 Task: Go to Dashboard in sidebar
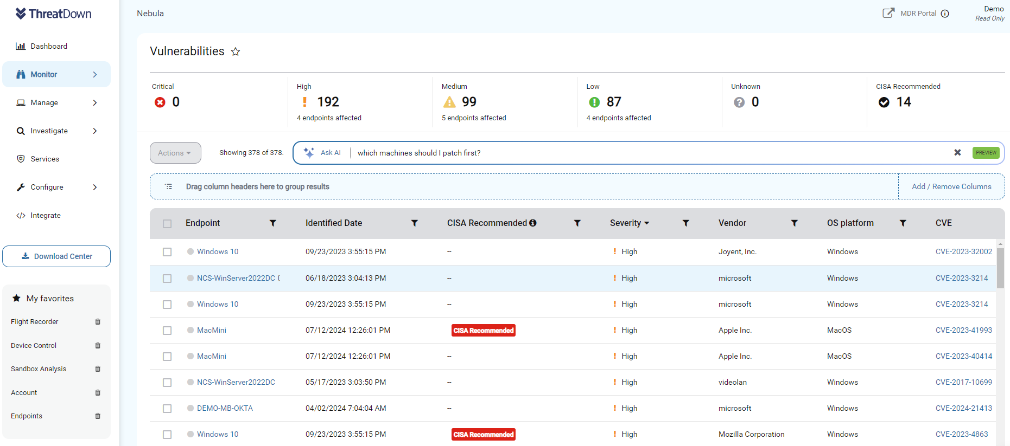click(x=49, y=46)
